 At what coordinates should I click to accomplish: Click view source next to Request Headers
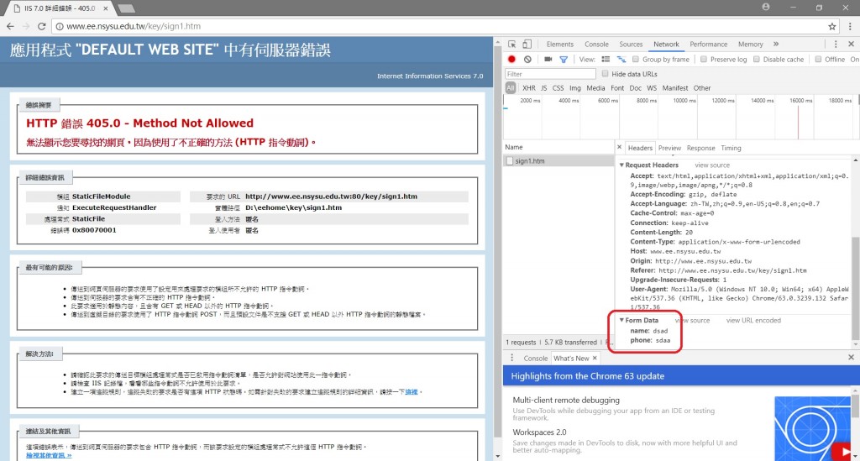click(x=712, y=165)
